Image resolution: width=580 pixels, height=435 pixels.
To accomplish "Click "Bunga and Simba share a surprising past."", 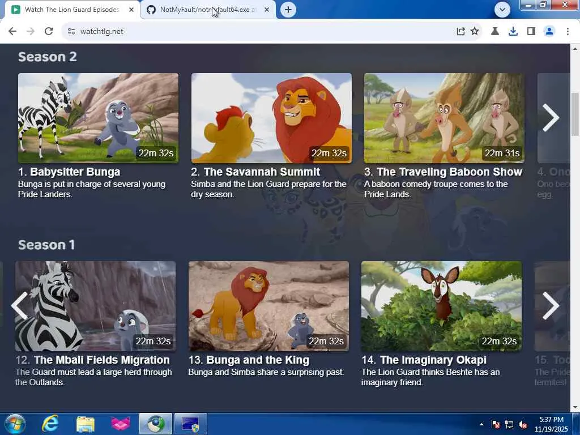I will 266,372.
